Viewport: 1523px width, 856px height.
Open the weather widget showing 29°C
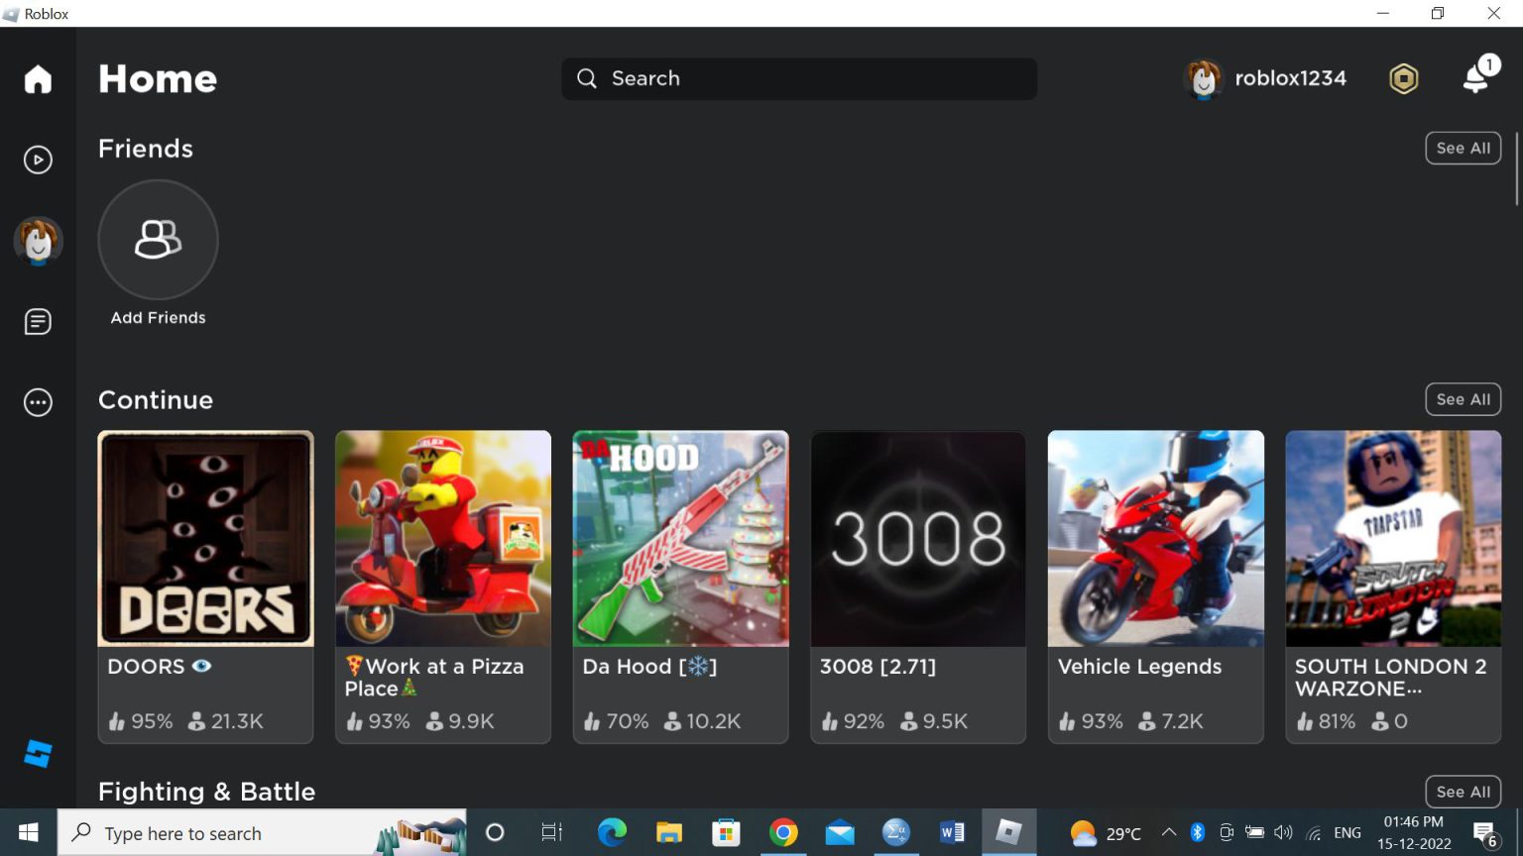[1101, 832]
